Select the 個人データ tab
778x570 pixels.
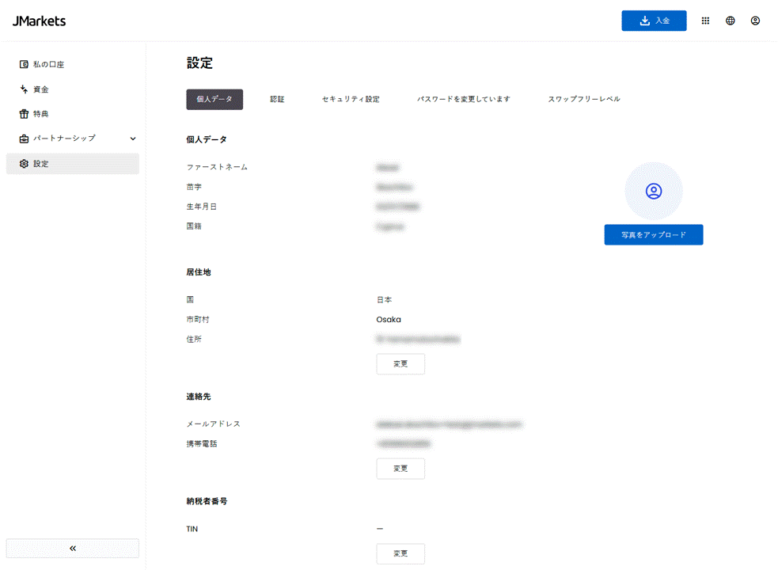214,99
